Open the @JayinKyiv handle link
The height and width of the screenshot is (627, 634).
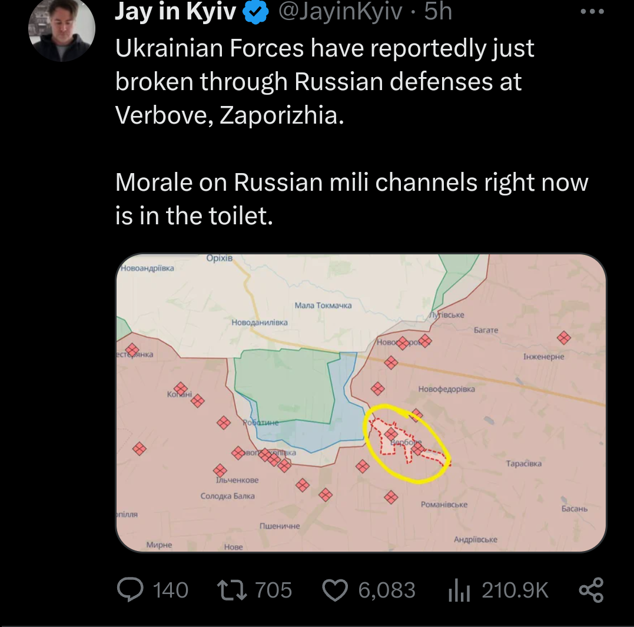coord(341,12)
